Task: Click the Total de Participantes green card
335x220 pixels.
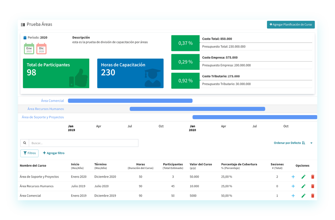Action: click(x=56, y=73)
